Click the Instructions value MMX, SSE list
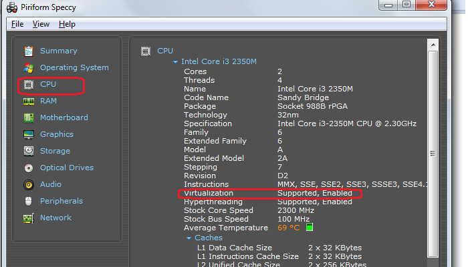 point(352,184)
